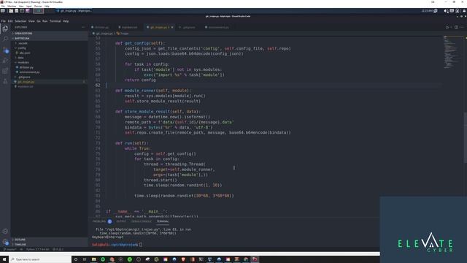This screenshot has width=467, height=263.
Task: Click the Trojan class breadcrumb
Action: [123, 34]
